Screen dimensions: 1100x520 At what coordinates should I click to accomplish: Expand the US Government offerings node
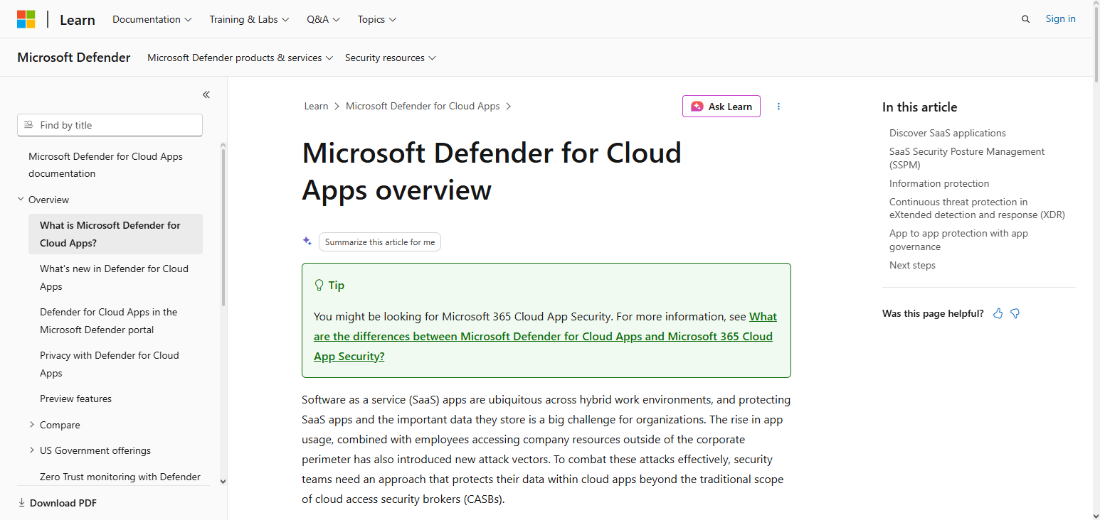(x=32, y=450)
